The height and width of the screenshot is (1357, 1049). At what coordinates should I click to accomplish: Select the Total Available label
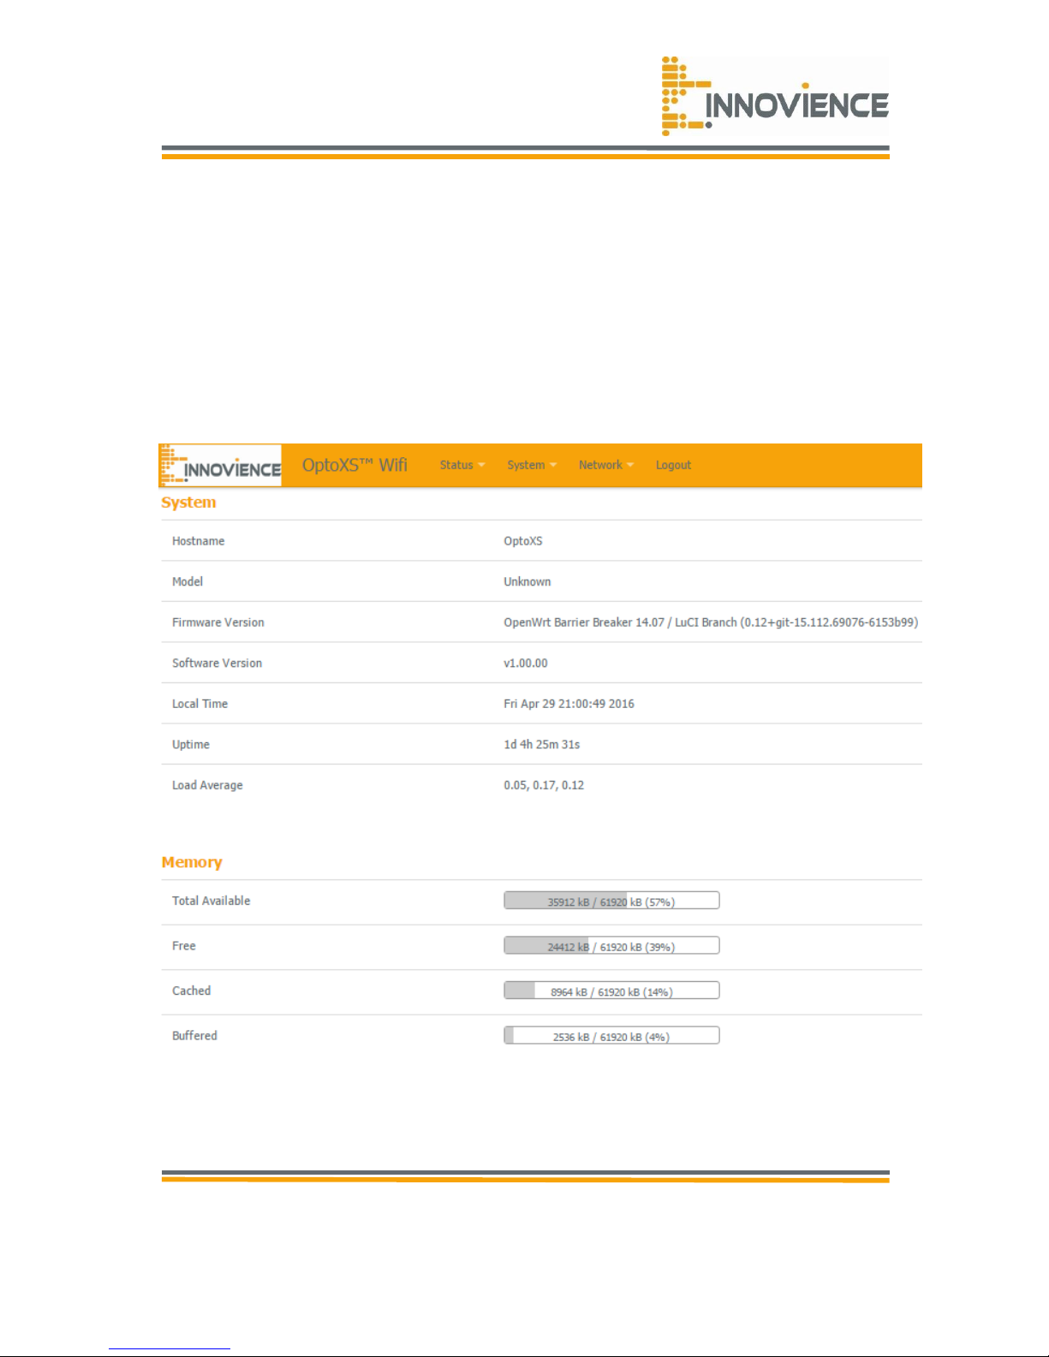[211, 901]
